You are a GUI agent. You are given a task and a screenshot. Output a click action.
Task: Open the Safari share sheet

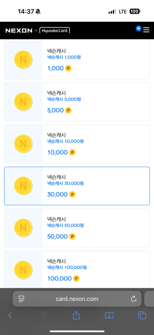76,315
